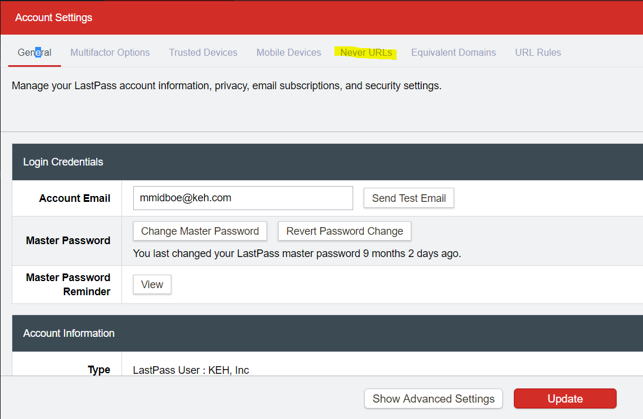Switch to Multifactor Options tab

(x=110, y=53)
